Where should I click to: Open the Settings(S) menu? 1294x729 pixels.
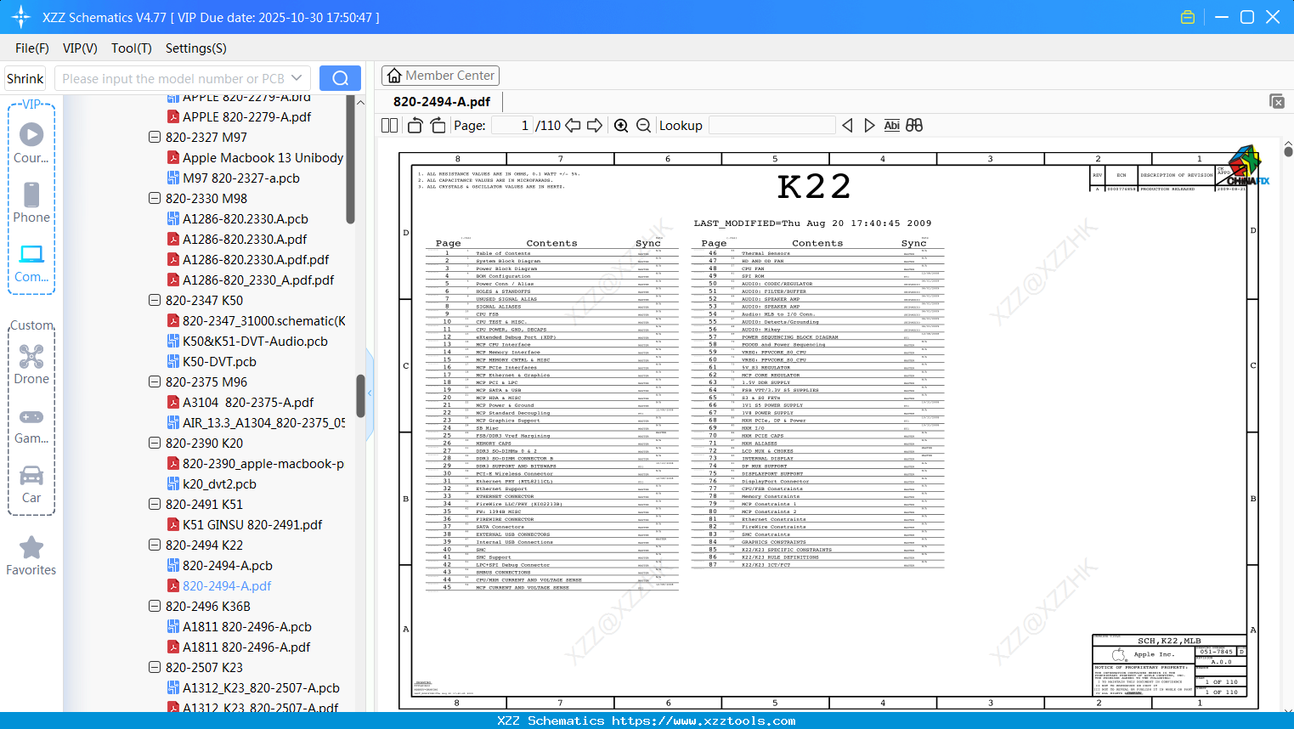[x=196, y=48]
